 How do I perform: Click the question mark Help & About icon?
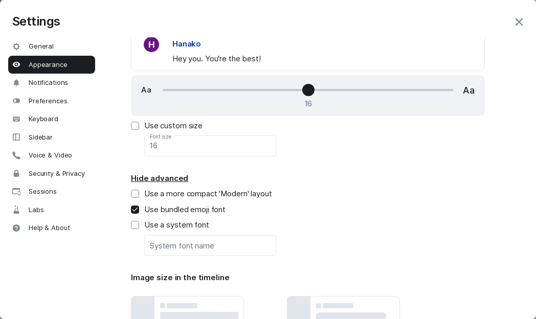pos(16,228)
